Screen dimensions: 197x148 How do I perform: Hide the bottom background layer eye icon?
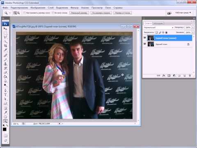145,44
